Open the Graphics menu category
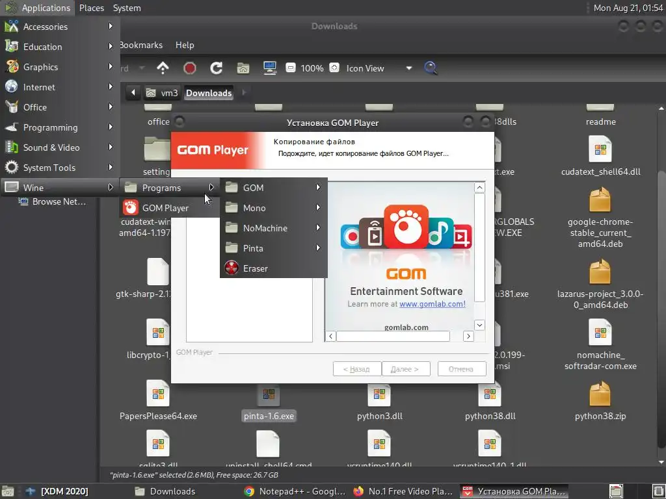 pos(59,67)
